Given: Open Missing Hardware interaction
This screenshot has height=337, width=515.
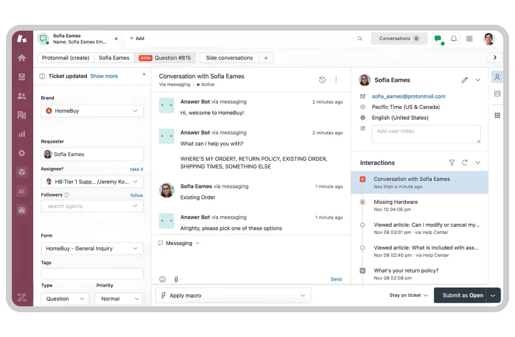Looking at the screenshot, I should coord(419,206).
